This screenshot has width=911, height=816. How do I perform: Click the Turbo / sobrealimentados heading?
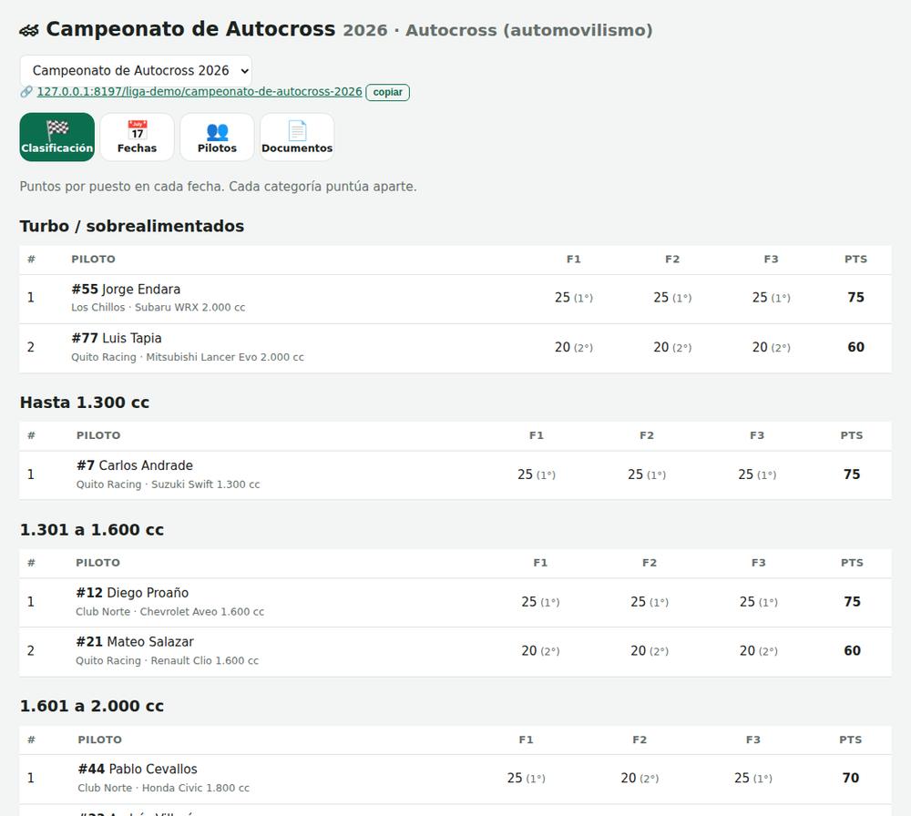(x=132, y=226)
